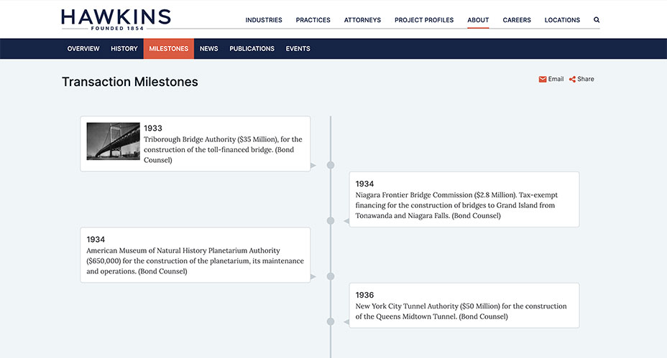Open Project Profiles in top navigation
The image size is (667, 358).
coord(424,20)
